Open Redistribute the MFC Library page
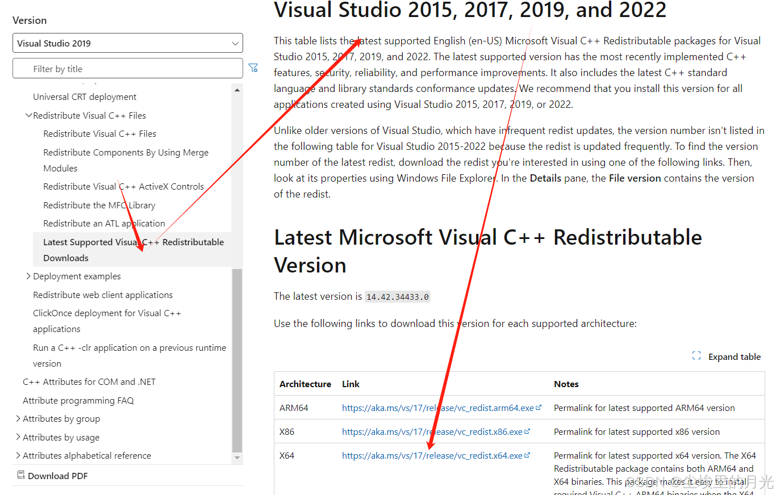 point(99,205)
